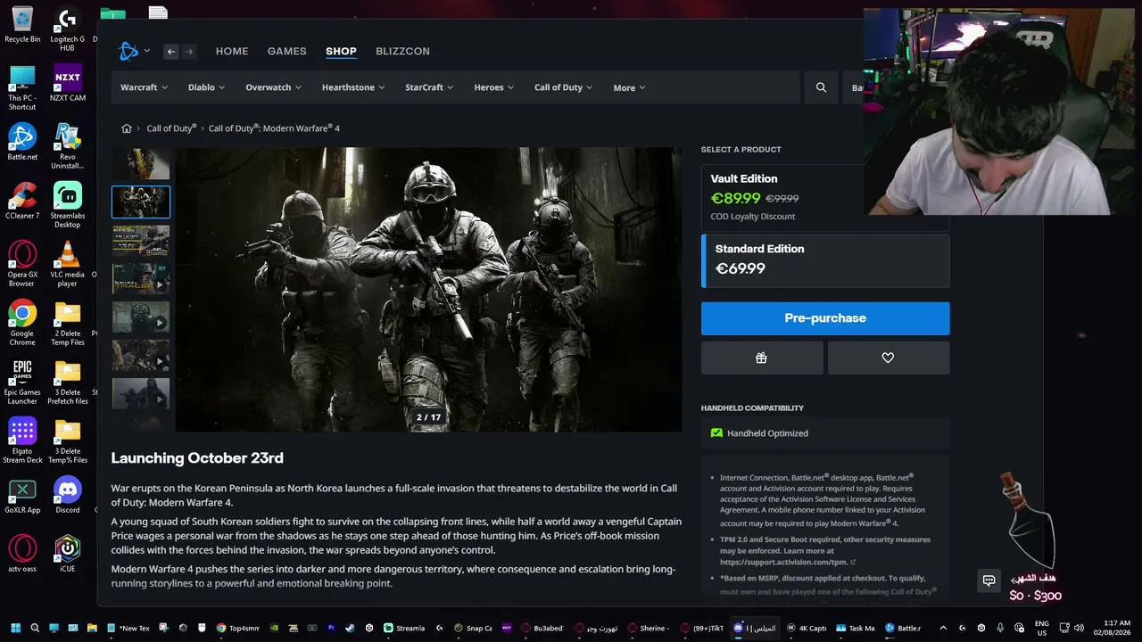Open the Call of Duty breadcrumb link
The height and width of the screenshot is (642, 1142).
[x=171, y=128]
